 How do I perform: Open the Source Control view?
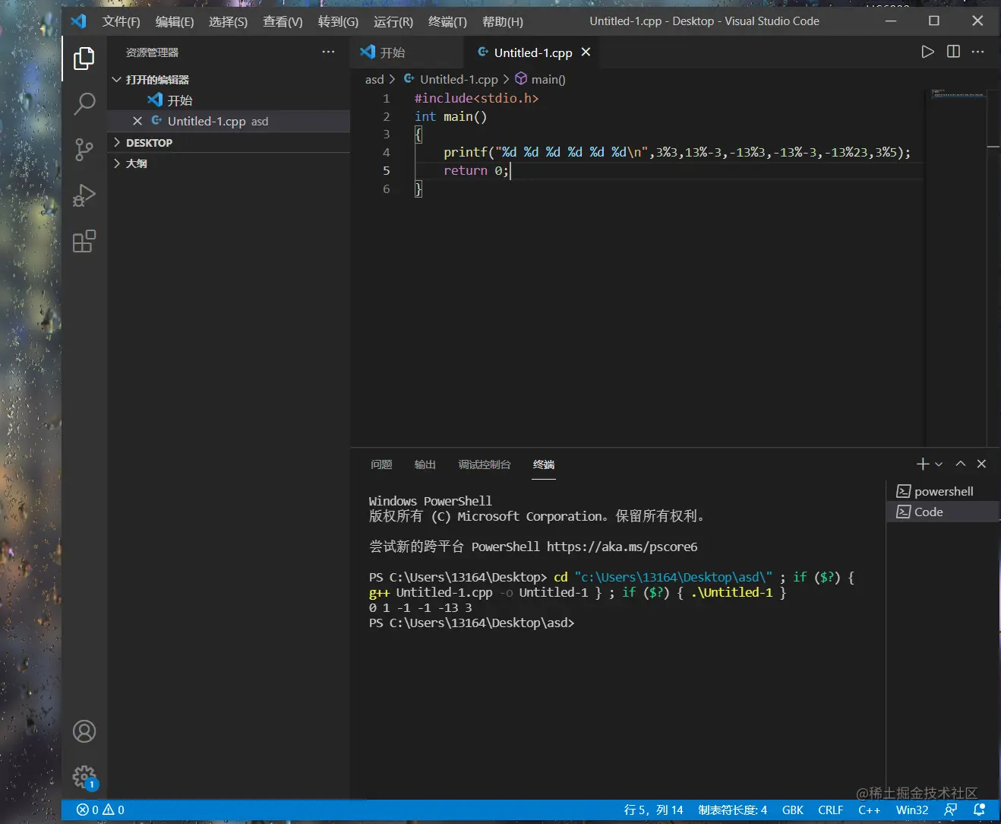pos(84,150)
